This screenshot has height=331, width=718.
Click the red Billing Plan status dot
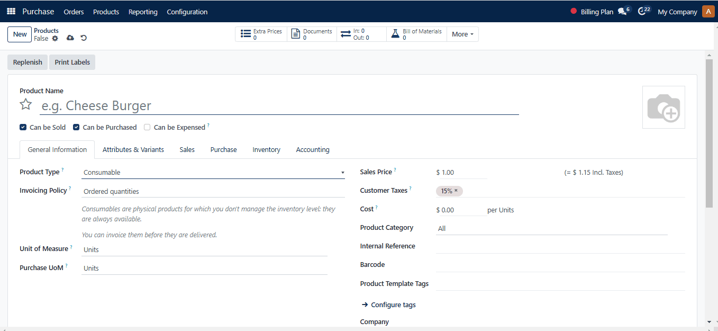pos(574,11)
